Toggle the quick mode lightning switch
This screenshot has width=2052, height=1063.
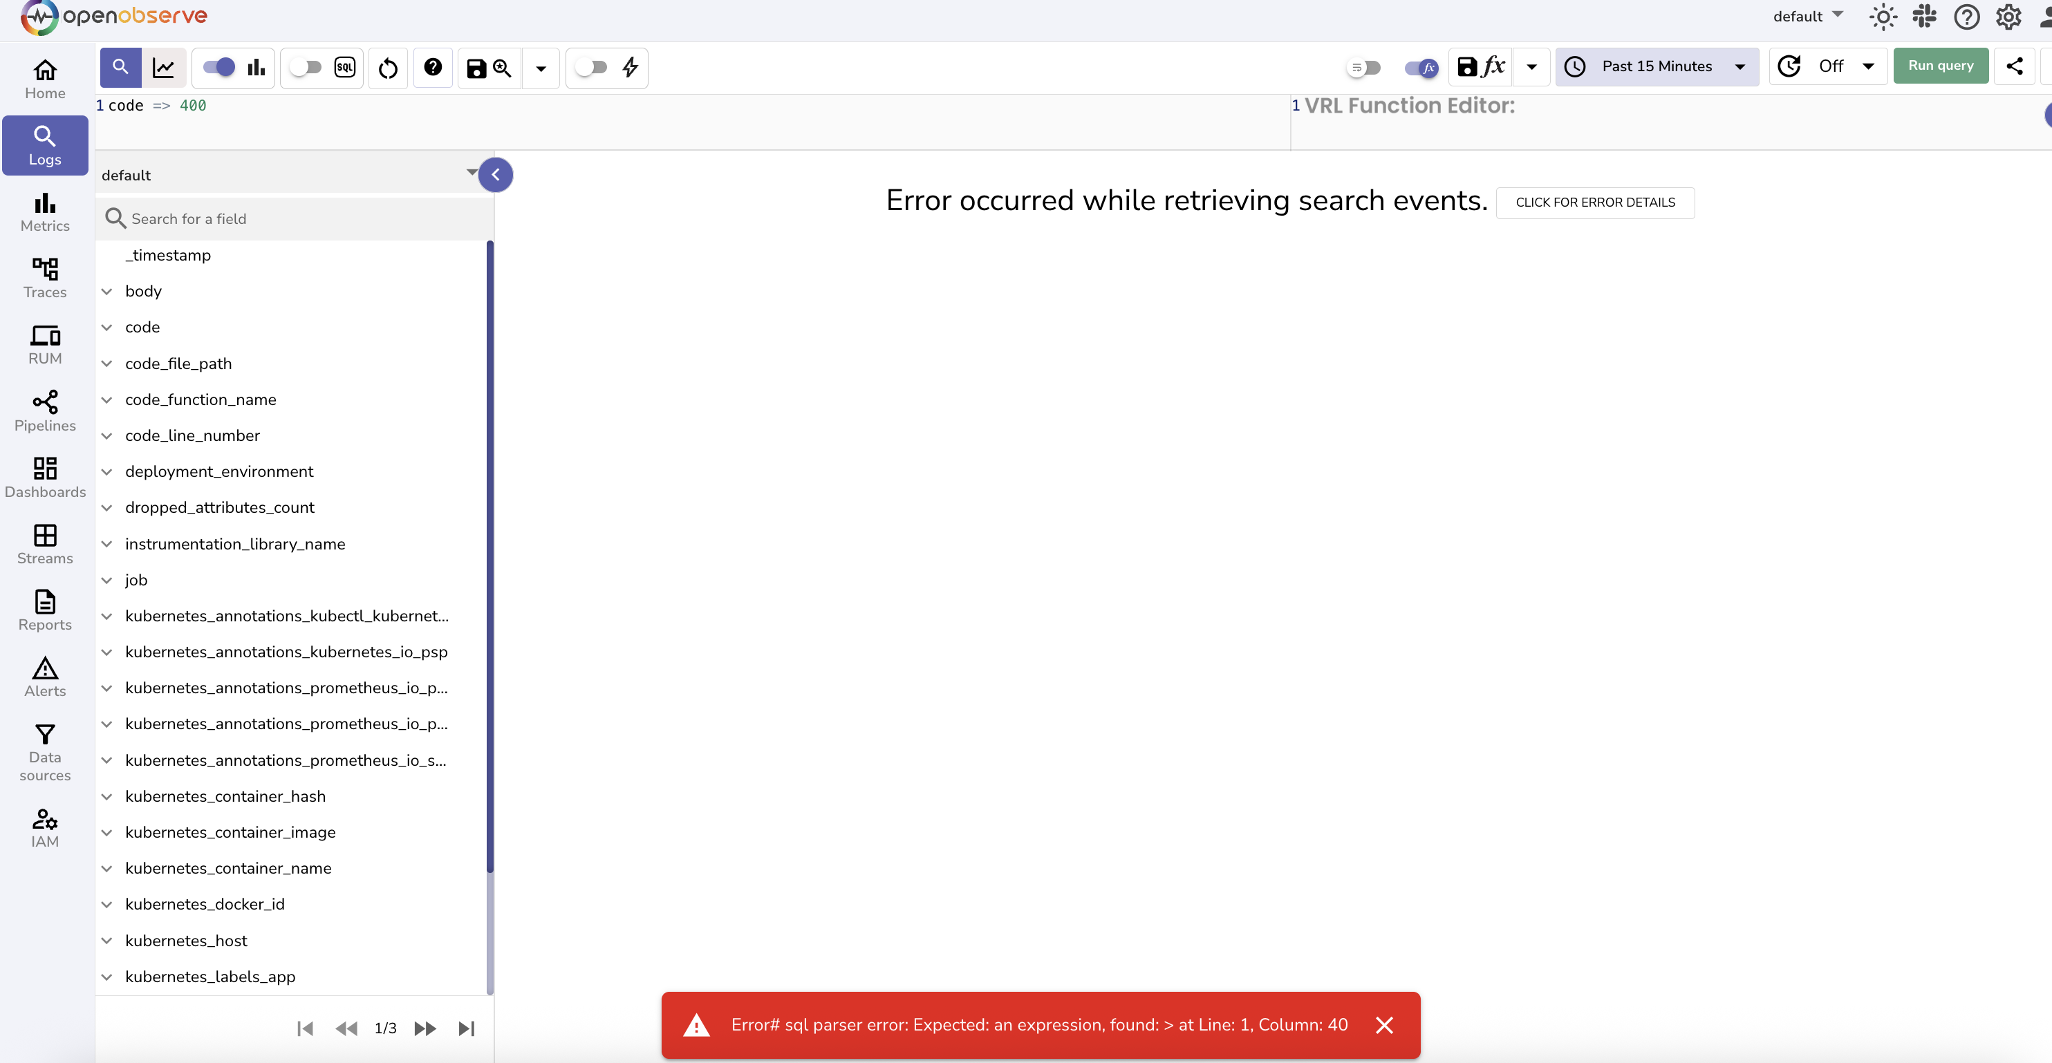coord(592,68)
